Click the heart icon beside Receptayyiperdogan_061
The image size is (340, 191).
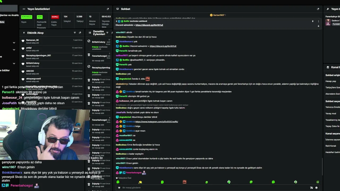pos(23,57)
